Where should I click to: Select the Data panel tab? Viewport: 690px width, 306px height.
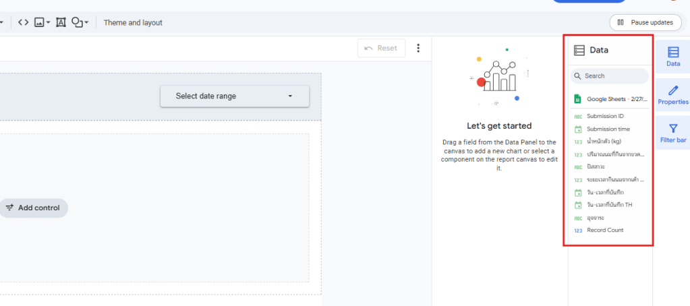pyautogui.click(x=672, y=57)
